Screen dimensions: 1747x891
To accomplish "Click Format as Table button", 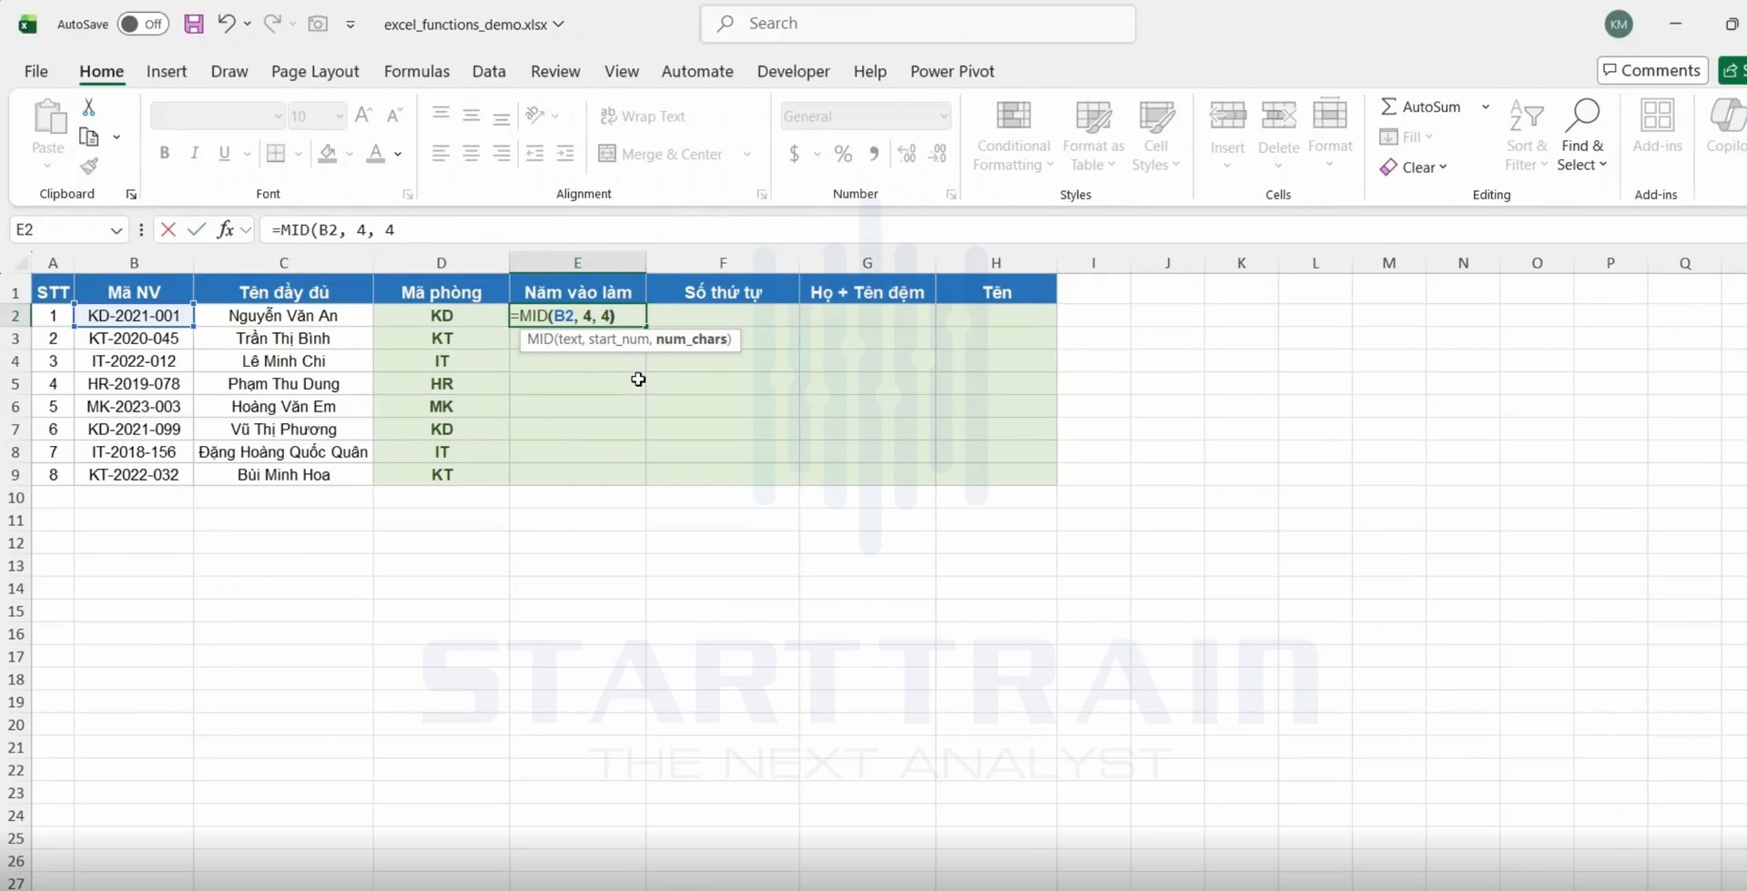I will pyautogui.click(x=1093, y=136).
